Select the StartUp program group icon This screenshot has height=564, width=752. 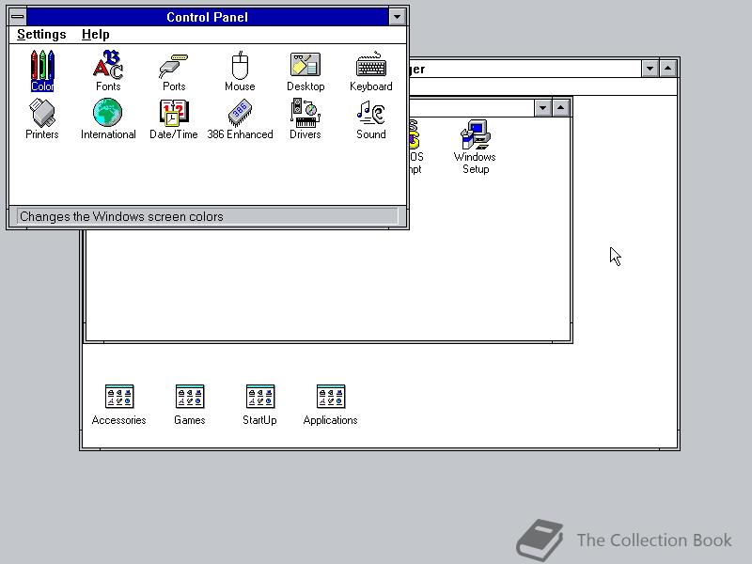pos(260,405)
